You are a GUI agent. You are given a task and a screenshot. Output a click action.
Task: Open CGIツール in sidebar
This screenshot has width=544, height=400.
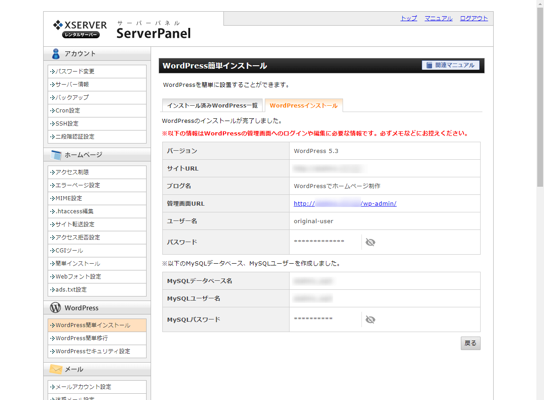[x=97, y=251]
